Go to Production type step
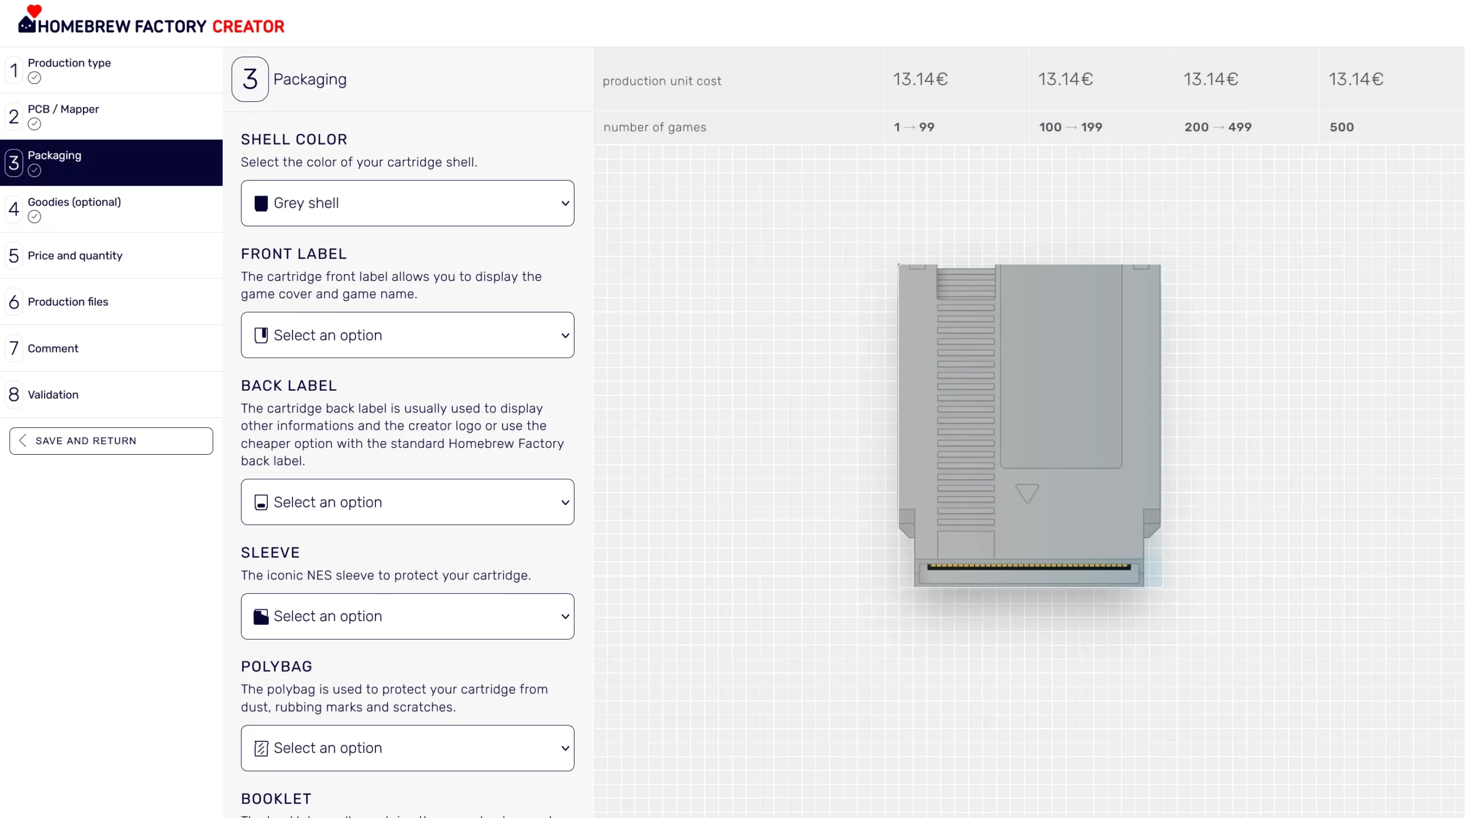Image resolution: width=1465 pixels, height=818 pixels. (112, 70)
